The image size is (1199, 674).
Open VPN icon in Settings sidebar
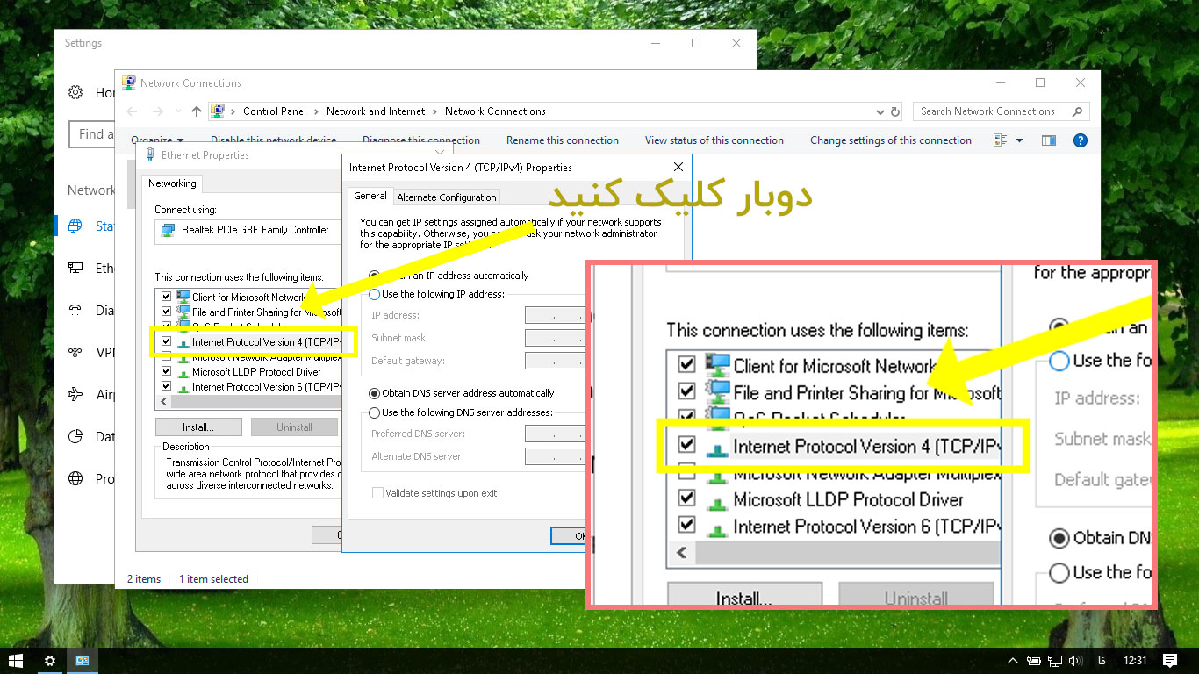click(x=76, y=353)
